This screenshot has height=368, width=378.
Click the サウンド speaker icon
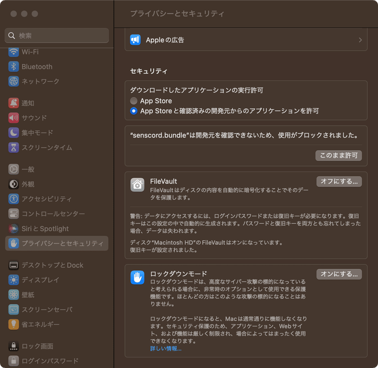click(x=14, y=118)
